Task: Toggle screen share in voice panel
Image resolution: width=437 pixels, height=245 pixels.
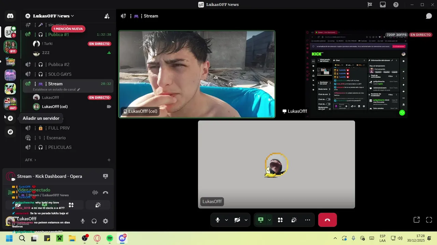Action: [x=44, y=205]
